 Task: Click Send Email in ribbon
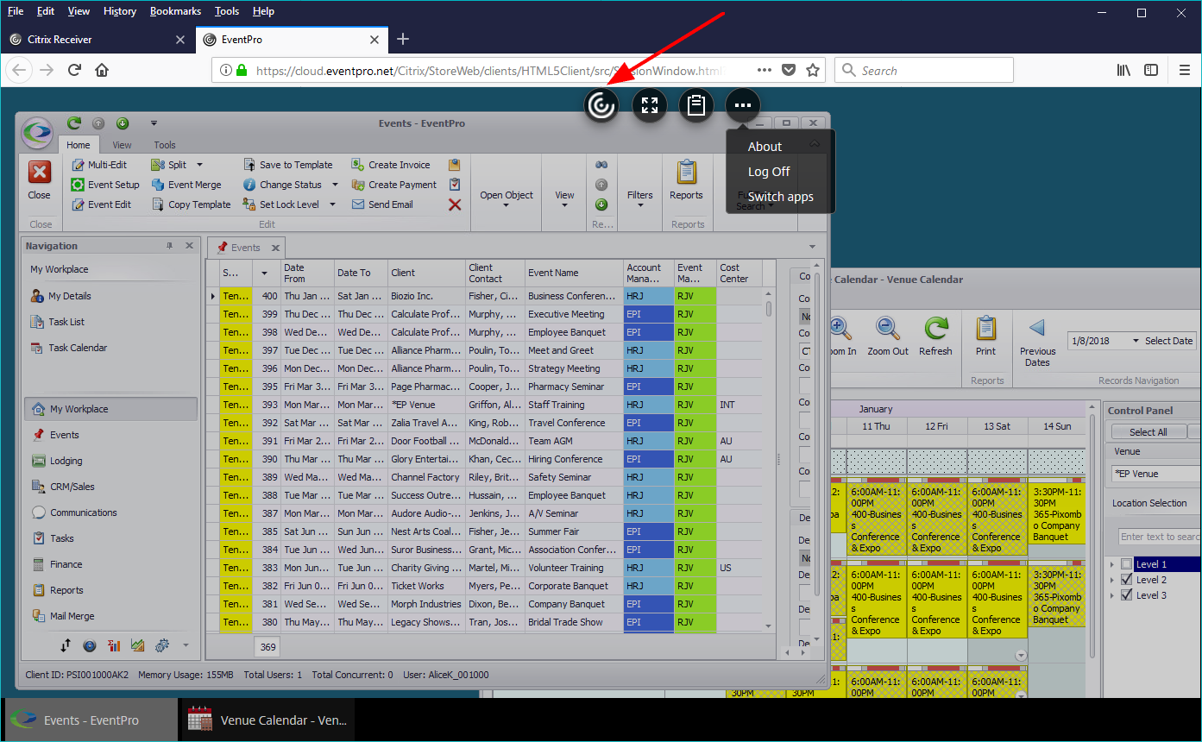[382, 204]
